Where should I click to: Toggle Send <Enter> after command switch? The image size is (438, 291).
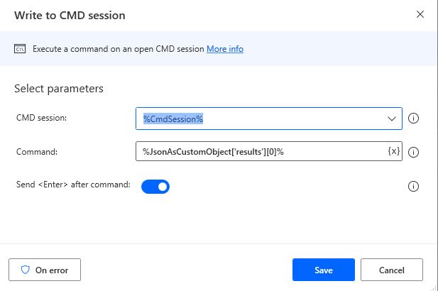155,187
